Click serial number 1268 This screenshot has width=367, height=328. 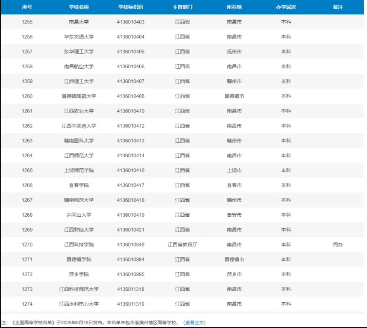point(27,215)
